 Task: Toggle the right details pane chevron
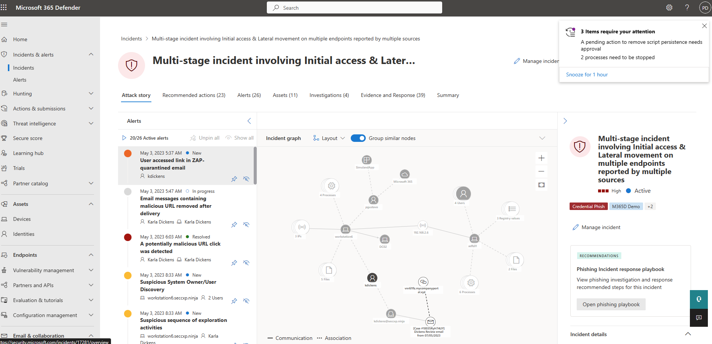pos(565,121)
